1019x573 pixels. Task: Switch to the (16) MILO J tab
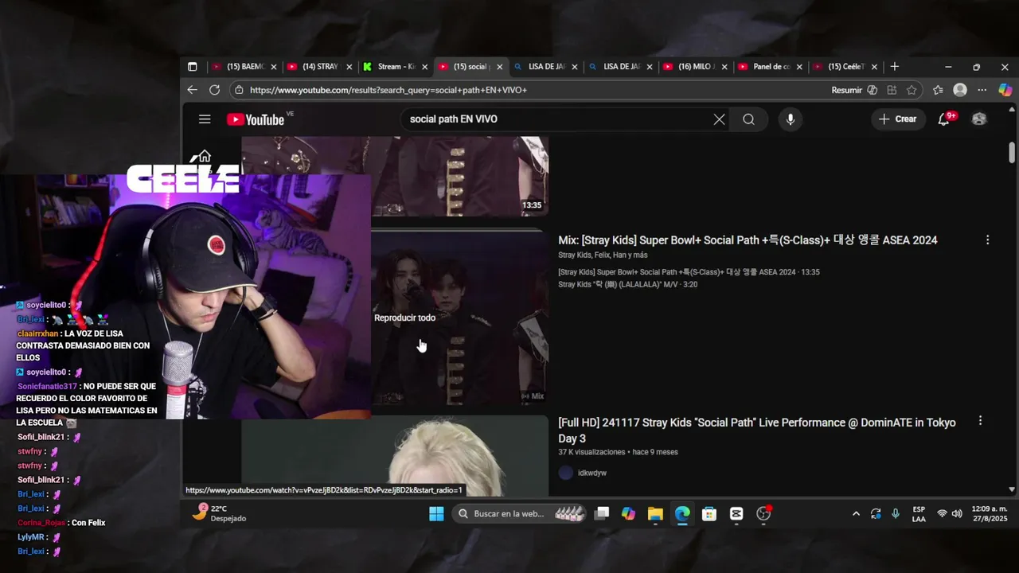point(696,67)
